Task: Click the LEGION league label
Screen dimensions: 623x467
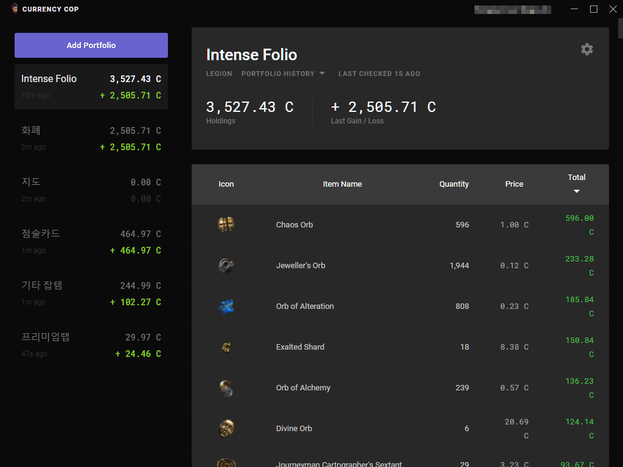Action: click(x=219, y=74)
